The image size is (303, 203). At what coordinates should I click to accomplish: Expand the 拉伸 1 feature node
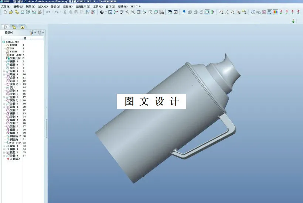pyautogui.click(x=4, y=71)
